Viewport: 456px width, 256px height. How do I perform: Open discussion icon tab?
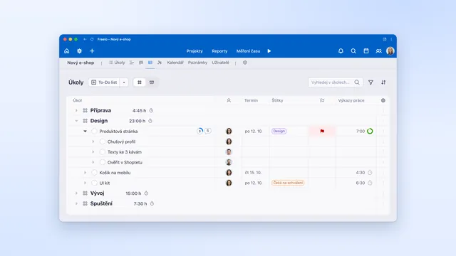tap(141, 63)
